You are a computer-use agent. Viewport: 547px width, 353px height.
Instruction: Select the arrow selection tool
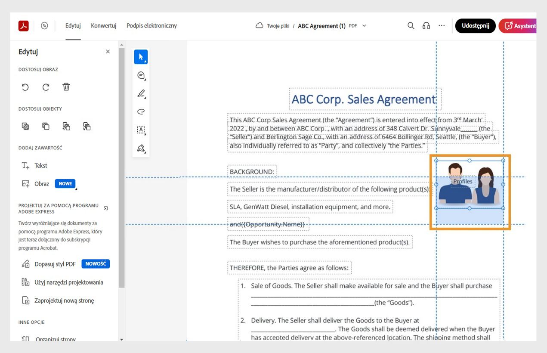point(141,57)
